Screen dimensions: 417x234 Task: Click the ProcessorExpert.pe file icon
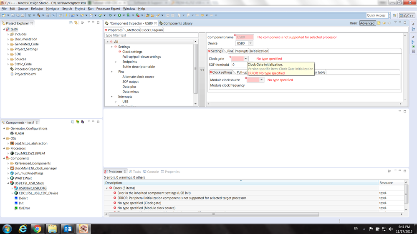click(x=12, y=69)
